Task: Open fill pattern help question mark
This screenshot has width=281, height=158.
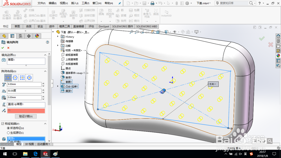Action: 47,42
